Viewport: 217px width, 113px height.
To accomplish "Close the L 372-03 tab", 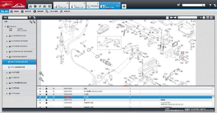I will point(67,3).
